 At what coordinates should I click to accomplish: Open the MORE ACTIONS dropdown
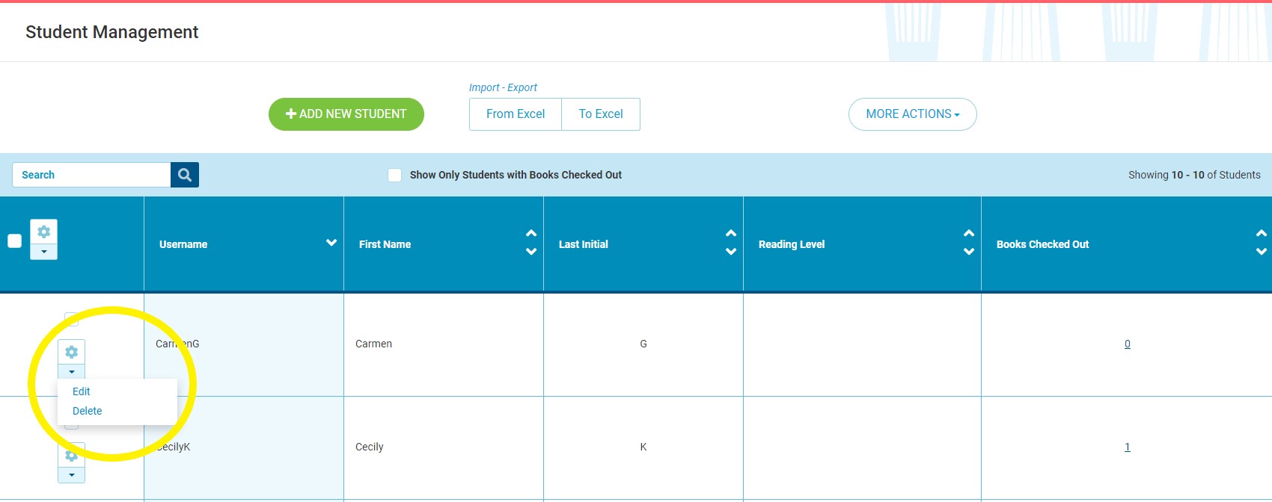912,114
